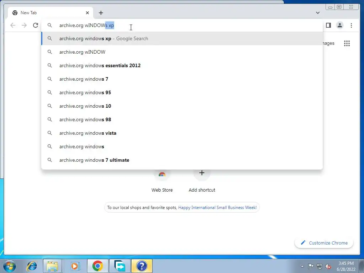Screen dimensions: 364x273
Task: Open the clock showing 3:45 PM
Action: click(346, 266)
